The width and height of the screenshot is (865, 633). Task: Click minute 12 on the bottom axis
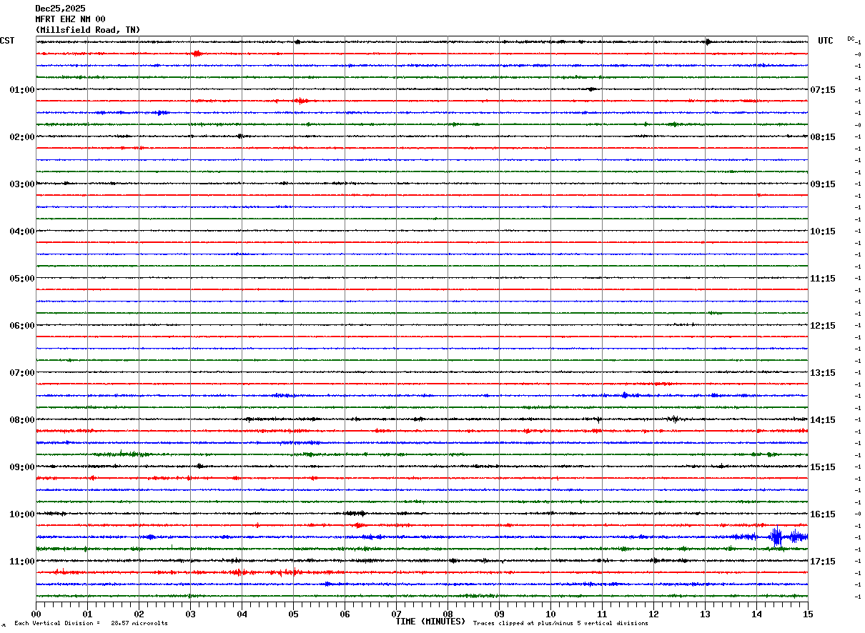653,614
